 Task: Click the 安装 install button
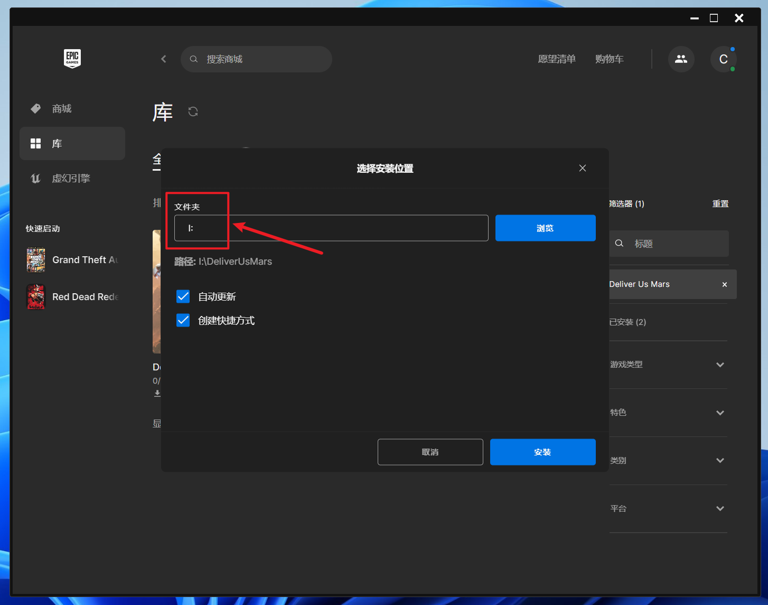543,452
